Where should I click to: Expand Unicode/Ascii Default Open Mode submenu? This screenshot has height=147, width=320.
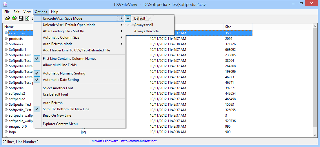[x=79, y=25]
